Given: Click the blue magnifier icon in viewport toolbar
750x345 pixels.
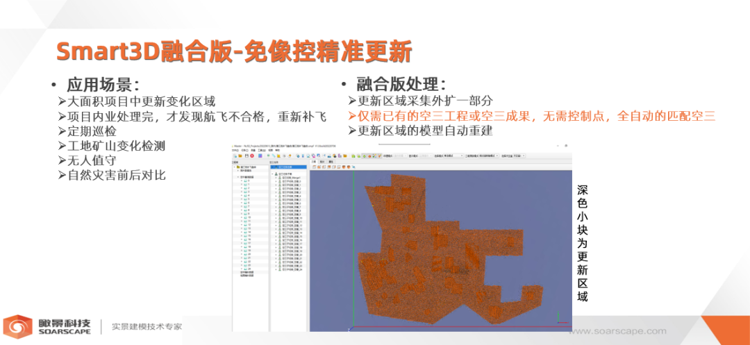Looking at the screenshot, I should [353, 167].
